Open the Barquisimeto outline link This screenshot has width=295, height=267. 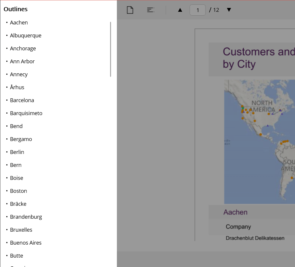[26, 113]
